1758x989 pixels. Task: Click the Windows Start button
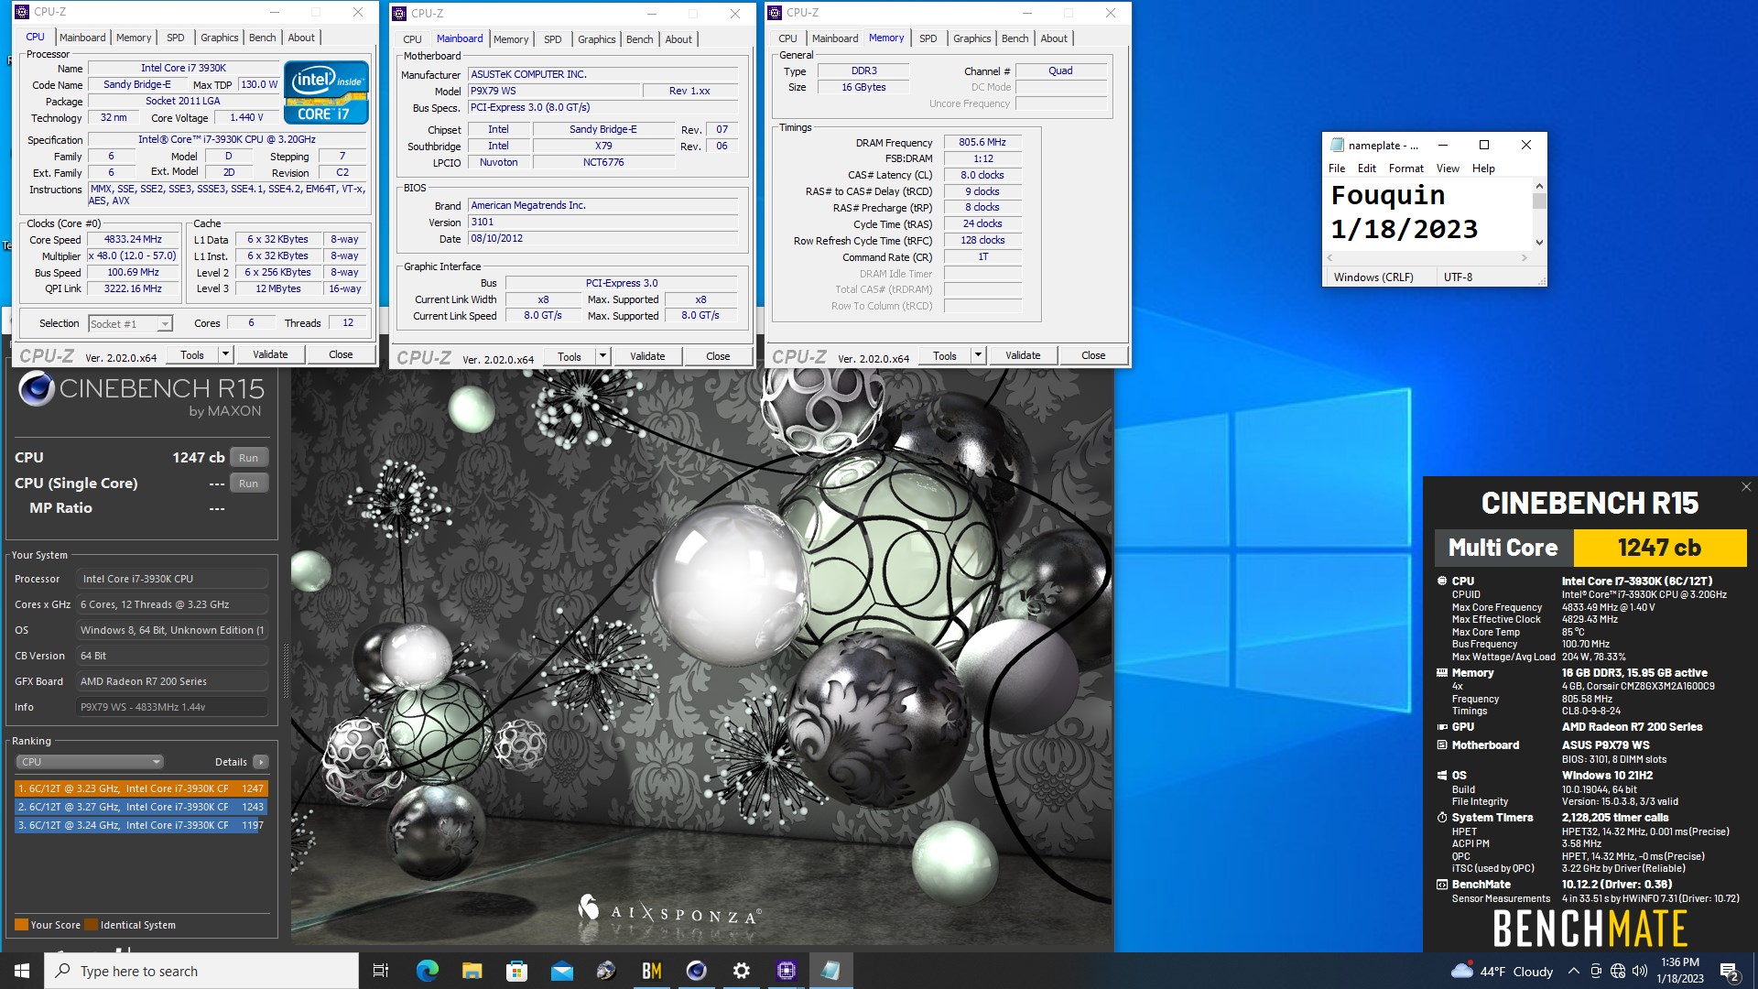(22, 971)
